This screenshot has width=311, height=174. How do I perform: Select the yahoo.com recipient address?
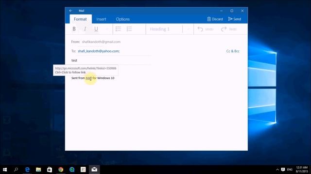click(99, 51)
